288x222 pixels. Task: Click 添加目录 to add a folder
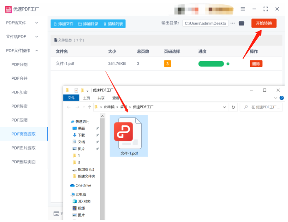(88, 24)
